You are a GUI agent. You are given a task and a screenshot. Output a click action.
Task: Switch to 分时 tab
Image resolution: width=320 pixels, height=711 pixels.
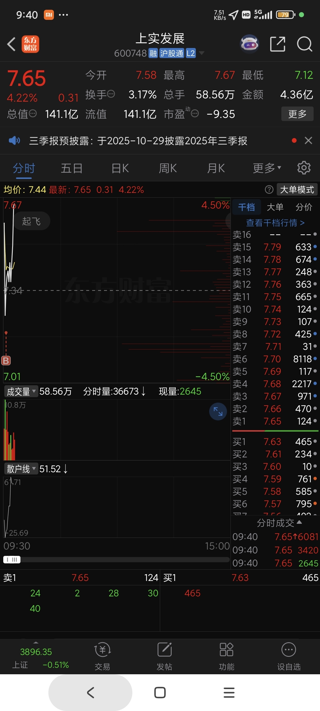pos(24,168)
